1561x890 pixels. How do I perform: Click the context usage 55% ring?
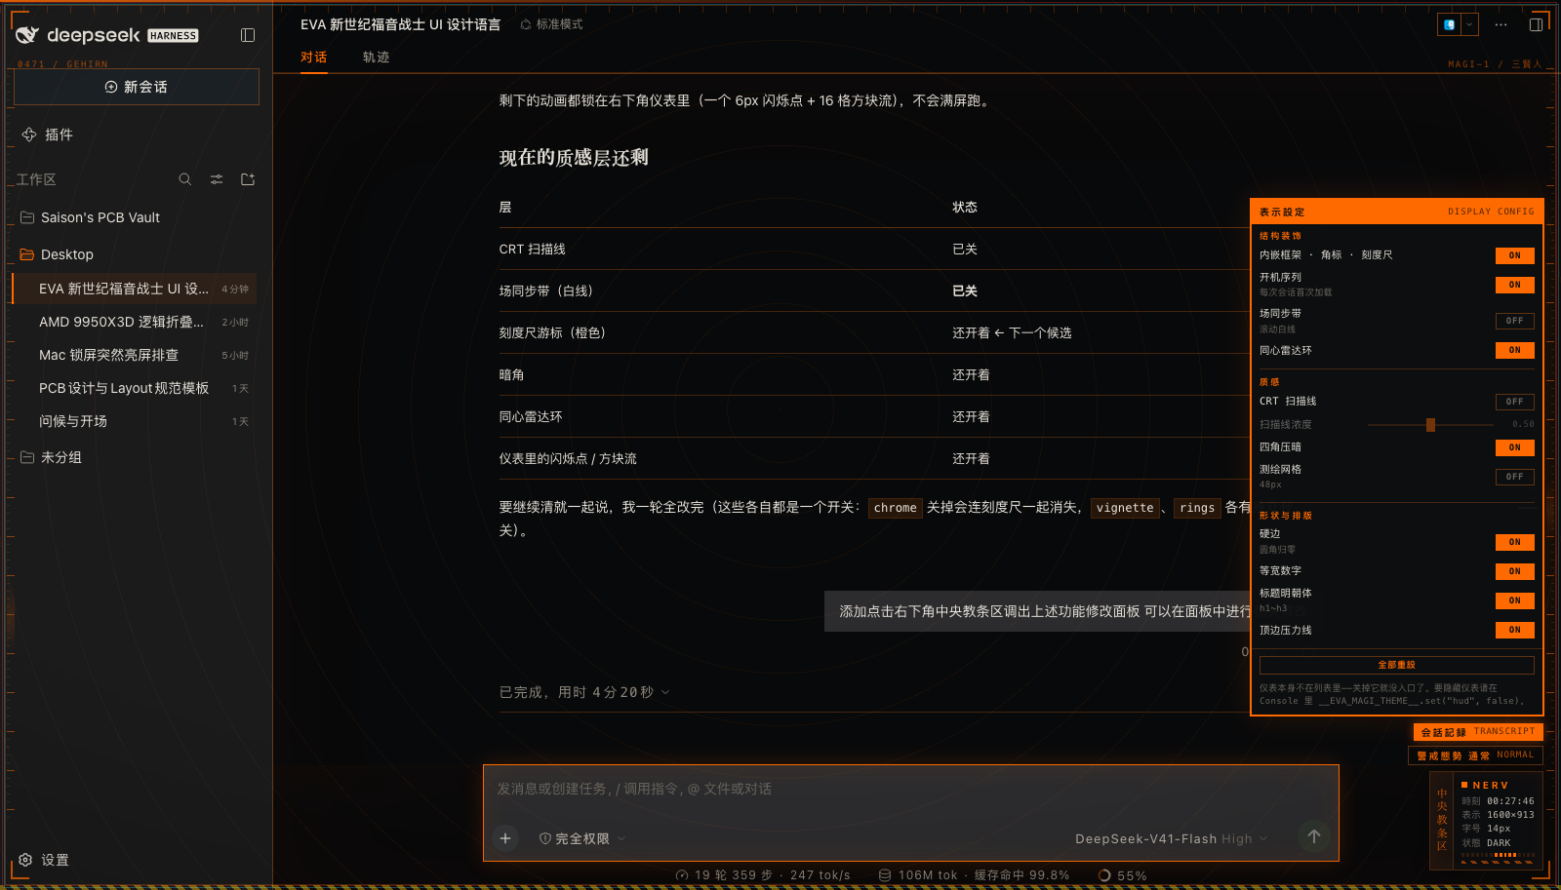[x=1123, y=875]
